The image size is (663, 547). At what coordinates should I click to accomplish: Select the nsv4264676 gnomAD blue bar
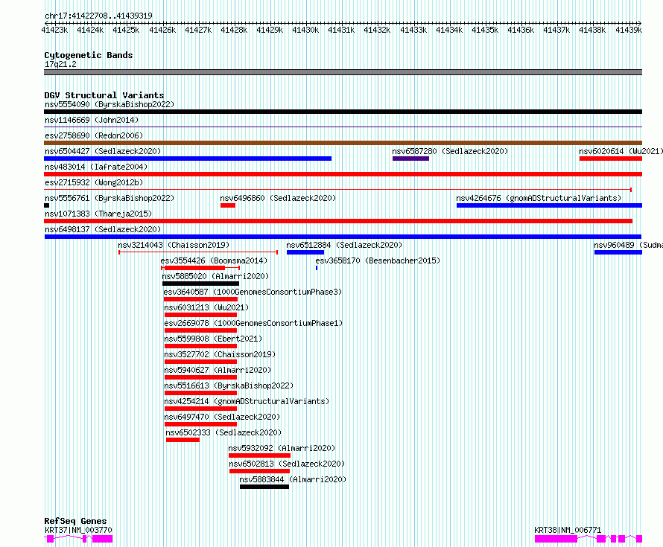[549, 205]
